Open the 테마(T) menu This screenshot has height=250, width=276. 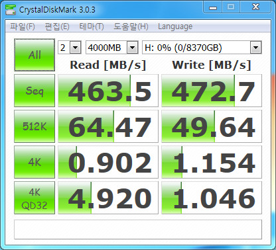coord(92,26)
